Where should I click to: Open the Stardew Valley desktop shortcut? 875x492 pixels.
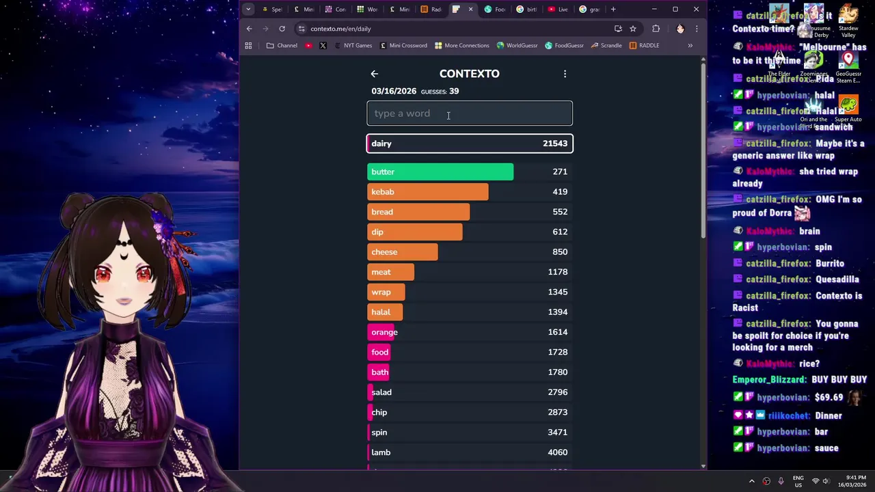coord(848,22)
